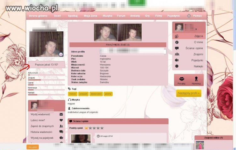Click the add-friend icon beside Zaproś do znajomych
The image size is (236, 150).
pos(61,126)
